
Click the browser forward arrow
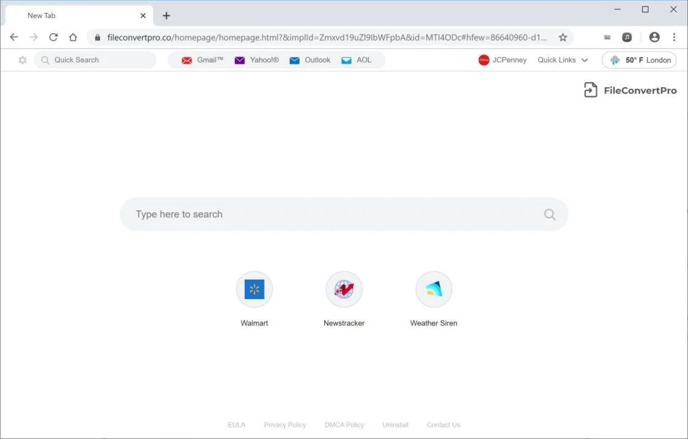34,37
